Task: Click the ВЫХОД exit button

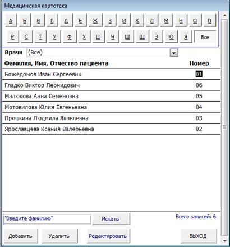Action: 198,236
